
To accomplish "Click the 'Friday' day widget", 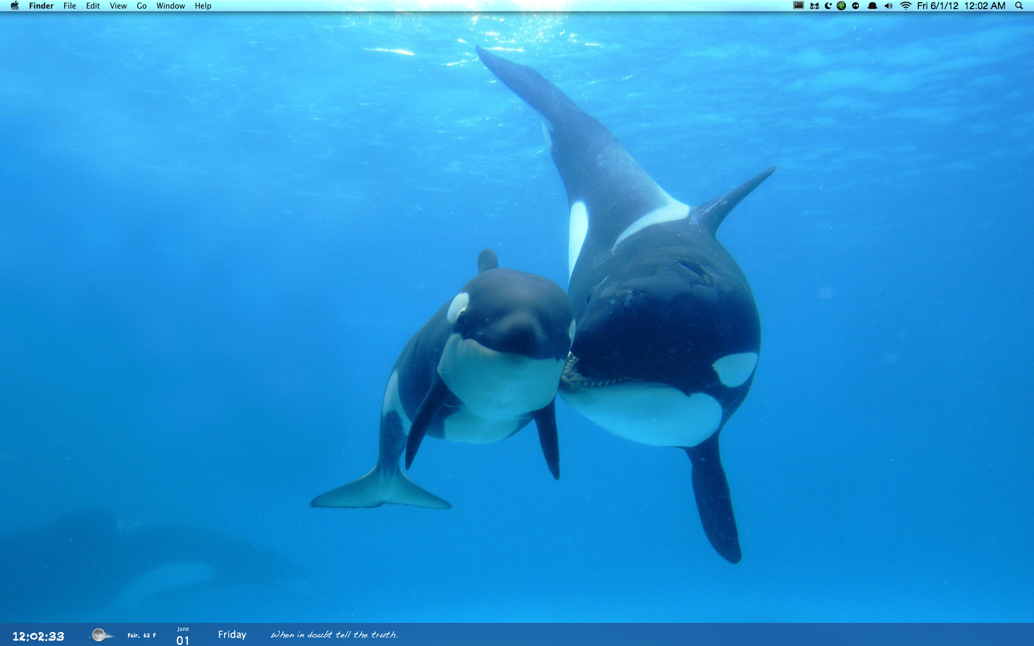I will pos(232,635).
